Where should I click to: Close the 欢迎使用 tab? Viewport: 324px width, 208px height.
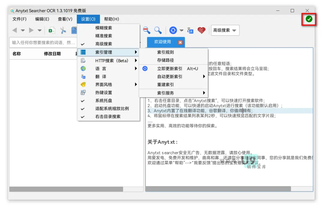coord(180,42)
